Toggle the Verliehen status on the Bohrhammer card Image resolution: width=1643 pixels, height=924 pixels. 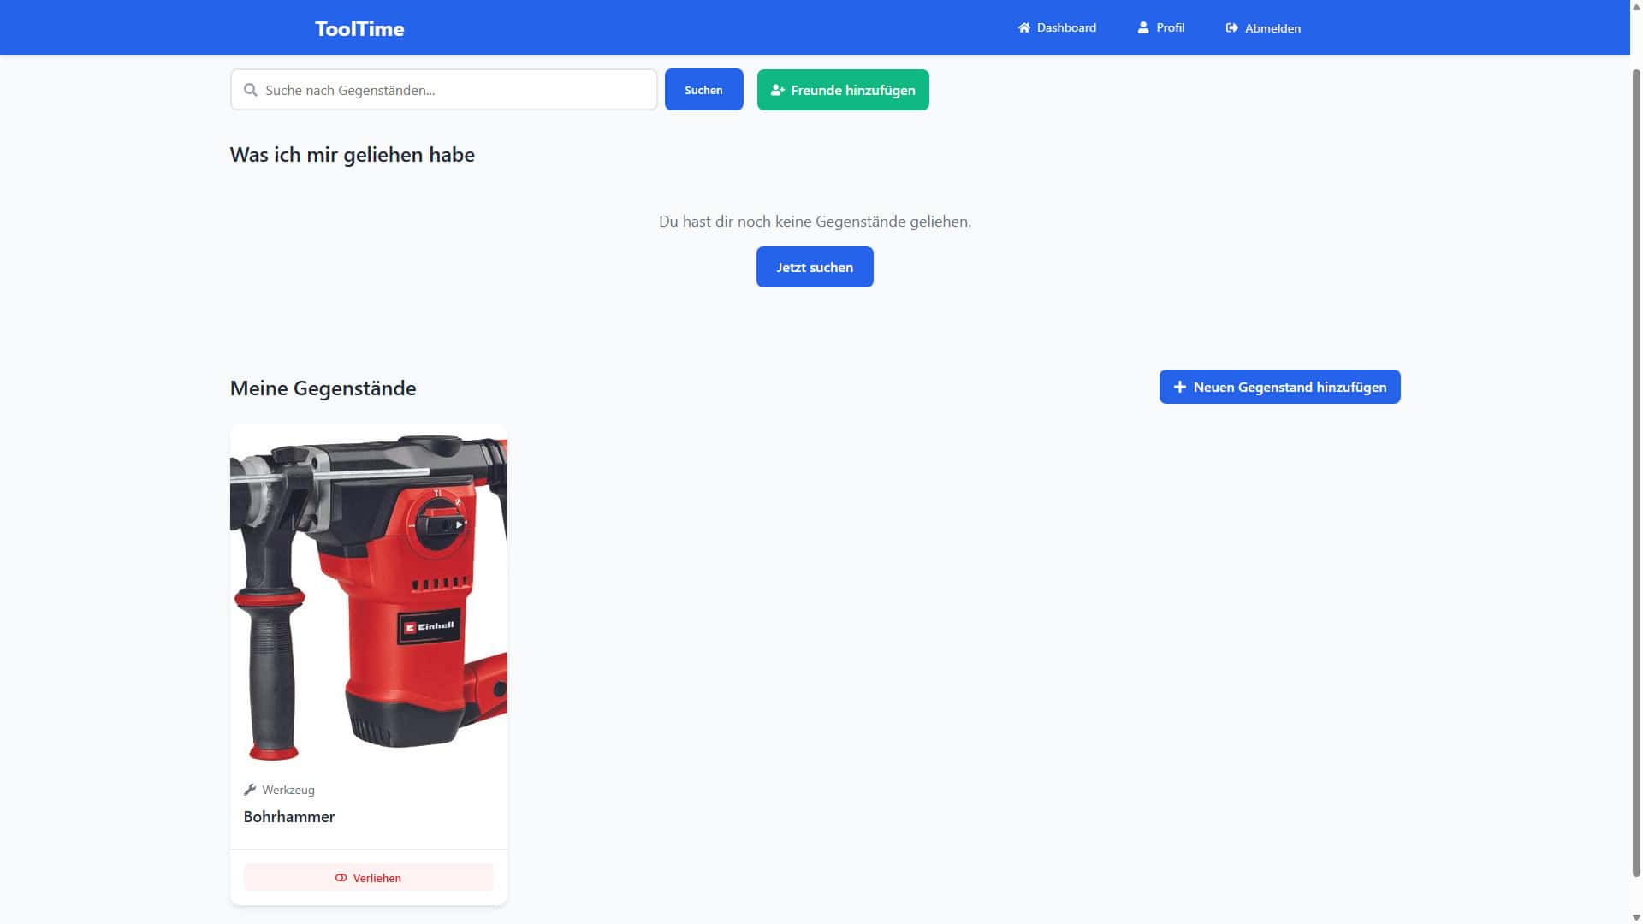point(368,877)
